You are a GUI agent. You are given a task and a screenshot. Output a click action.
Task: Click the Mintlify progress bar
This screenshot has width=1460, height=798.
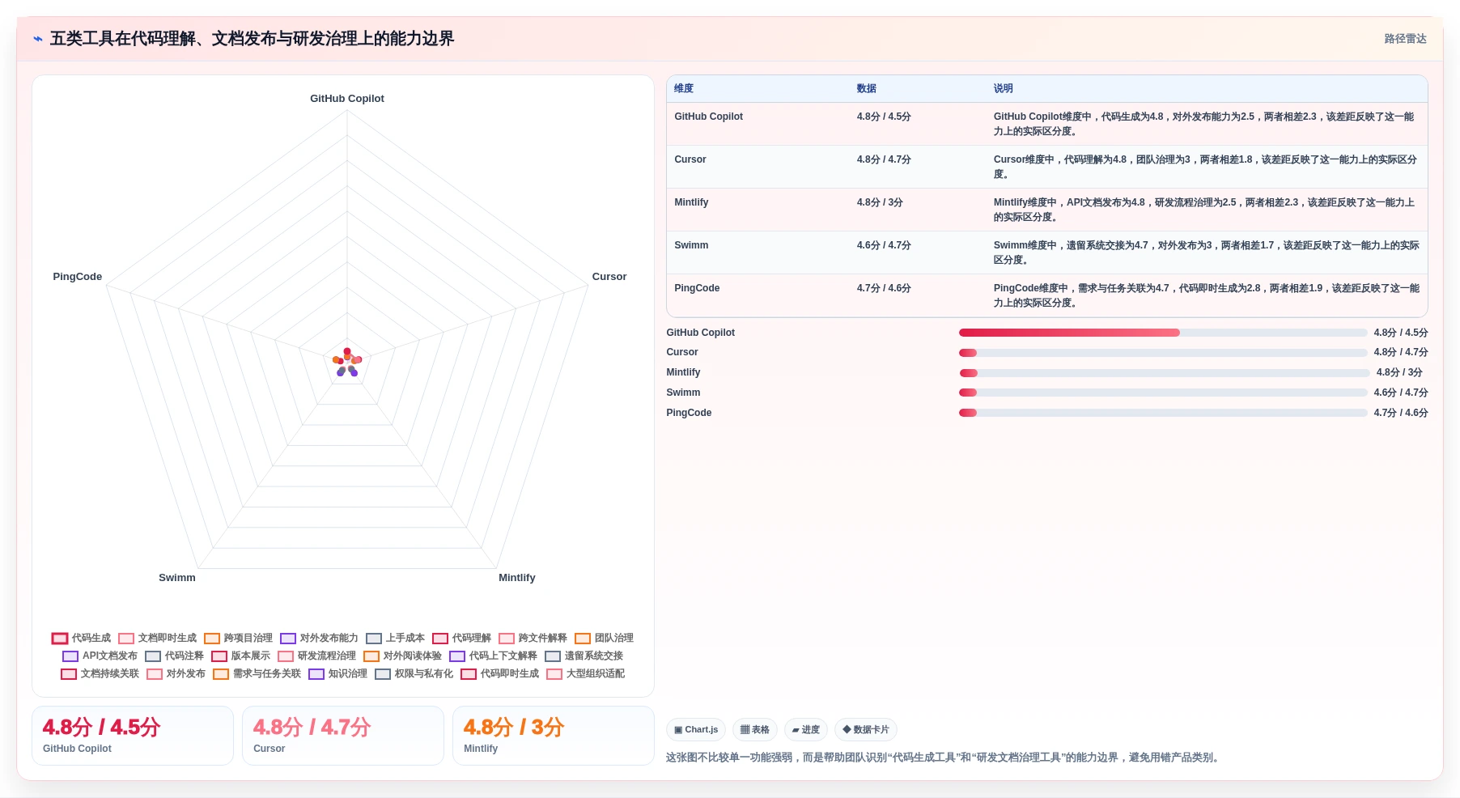pyautogui.click(x=1165, y=373)
